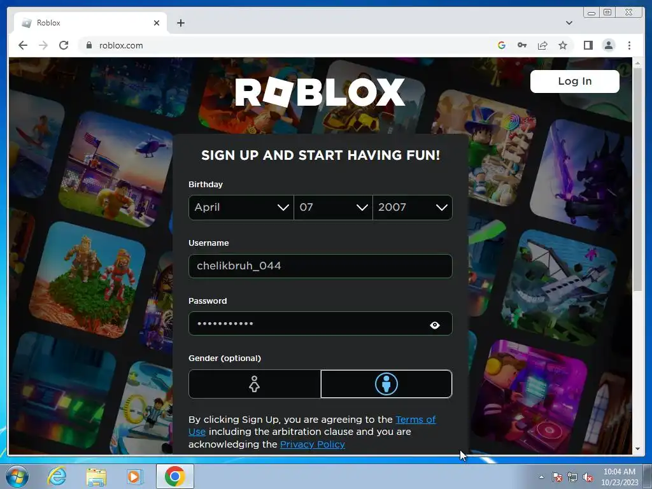Viewport: 652px width, 489px height.
Task: Close the Roblox tab
Action: click(157, 23)
